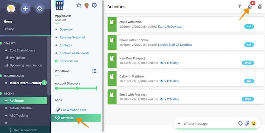Click the filter funnel icon
The image size is (265, 133).
pyautogui.click(x=239, y=7)
